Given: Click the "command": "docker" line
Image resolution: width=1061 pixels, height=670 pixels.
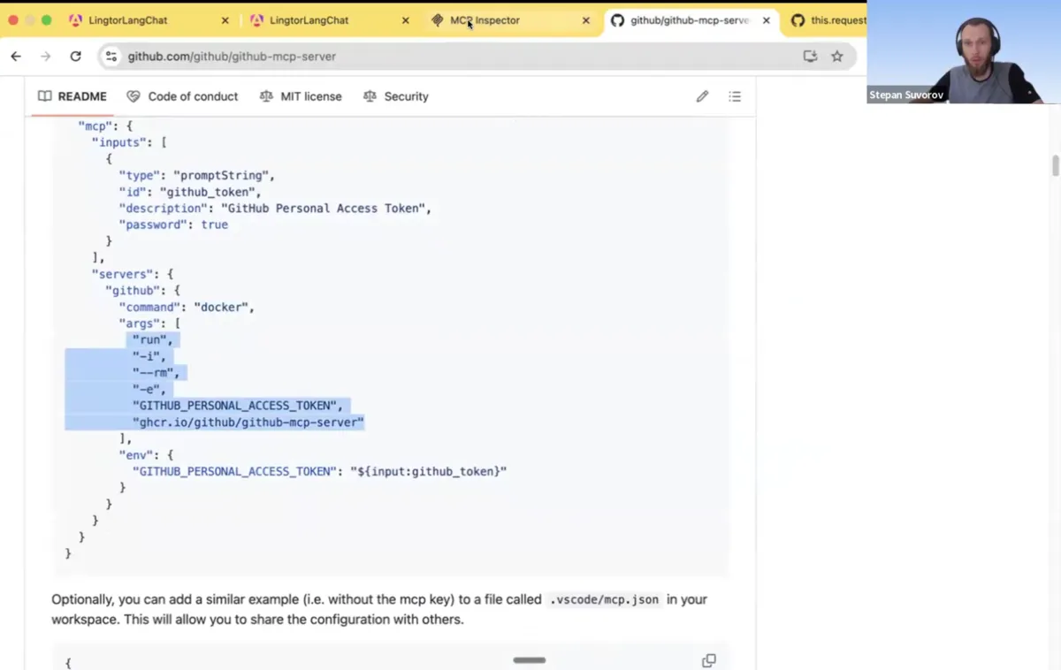Looking at the screenshot, I should coord(187,308).
